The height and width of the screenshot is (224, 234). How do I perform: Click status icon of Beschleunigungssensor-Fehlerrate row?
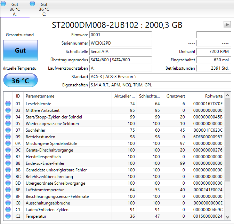[x=8, y=196]
